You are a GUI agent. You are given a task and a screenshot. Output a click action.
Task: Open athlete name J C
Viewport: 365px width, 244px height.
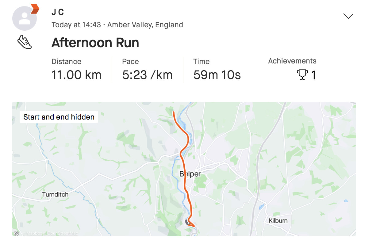point(58,12)
